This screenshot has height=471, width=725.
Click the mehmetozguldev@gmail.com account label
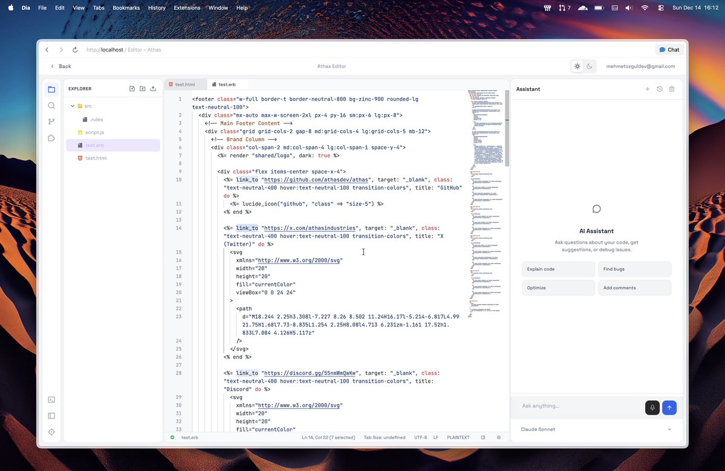click(640, 66)
